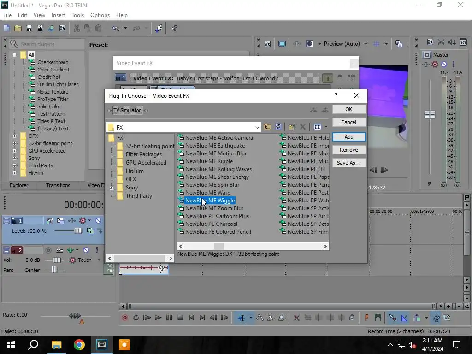Screen dimensions: 472x354
Task: Mute video track 1
Action: coord(98,221)
